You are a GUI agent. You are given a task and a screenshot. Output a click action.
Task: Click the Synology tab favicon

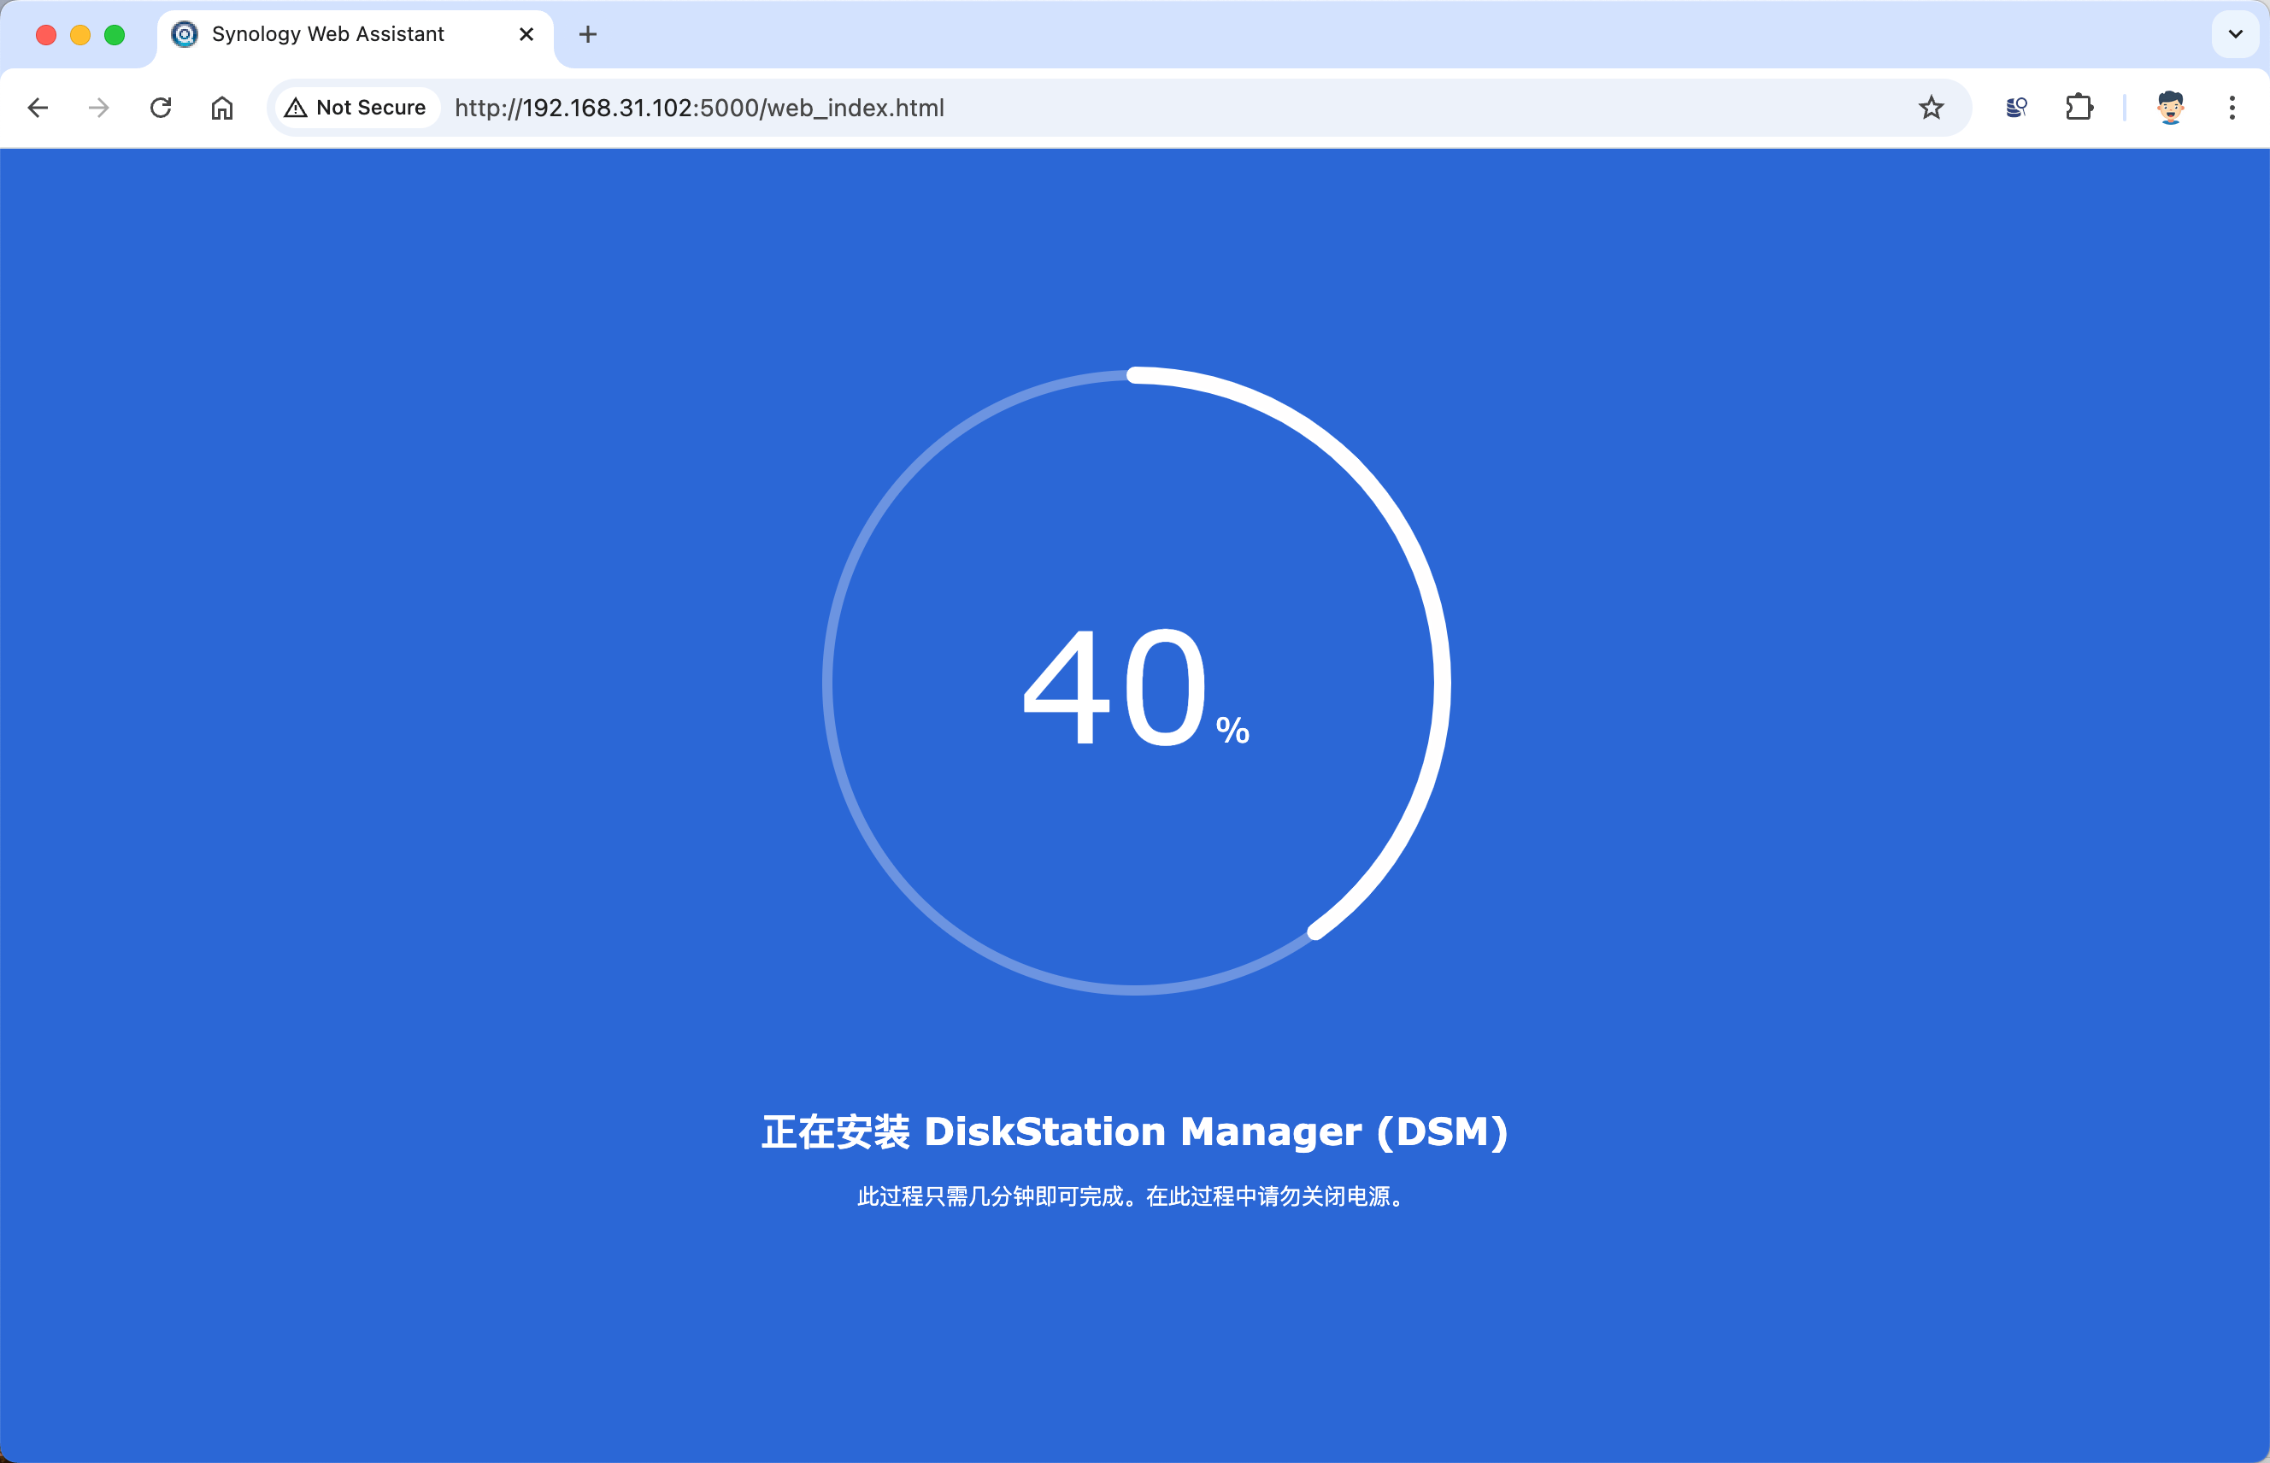pos(185,34)
